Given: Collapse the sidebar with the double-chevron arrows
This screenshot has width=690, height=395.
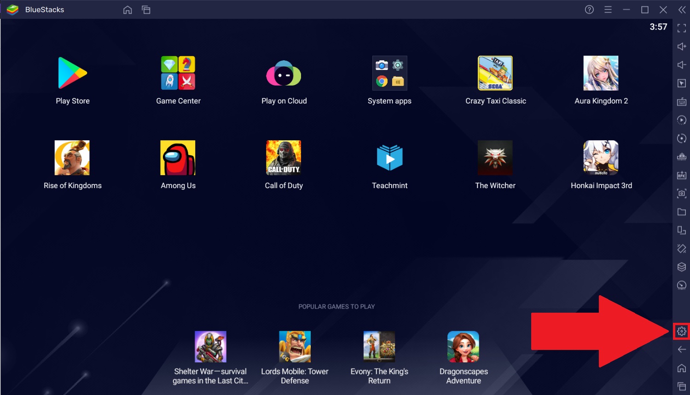Looking at the screenshot, I should 682,9.
